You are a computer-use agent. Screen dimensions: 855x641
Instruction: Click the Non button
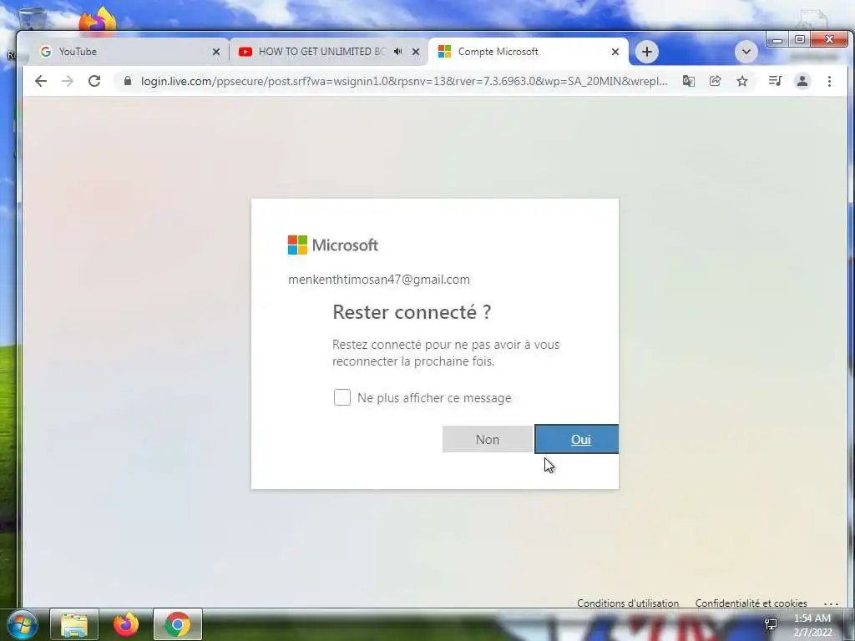tap(488, 439)
